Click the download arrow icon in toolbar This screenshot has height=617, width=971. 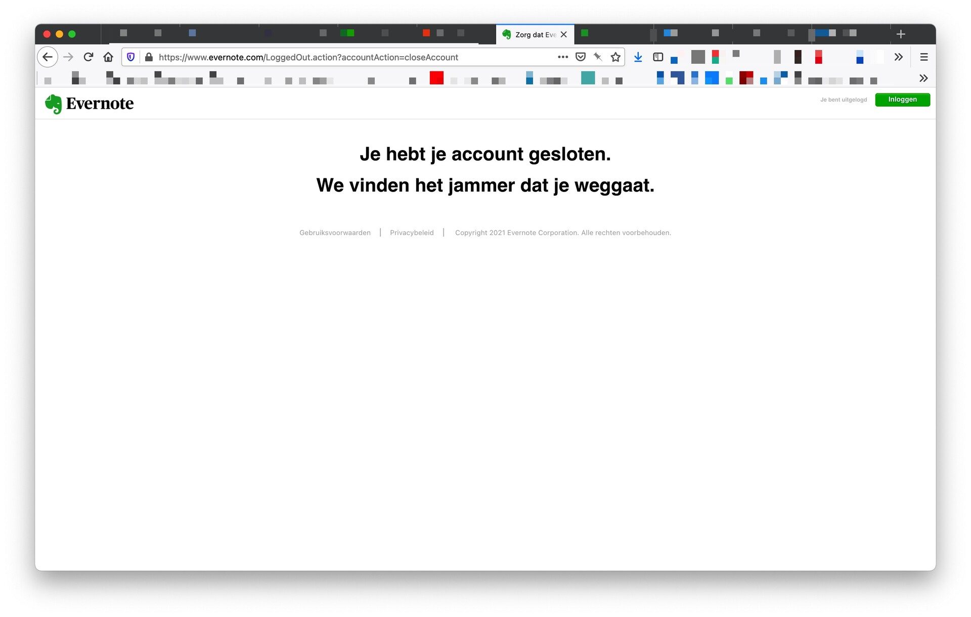pos(637,57)
